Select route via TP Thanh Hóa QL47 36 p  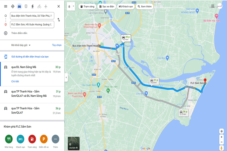click(x=32, y=110)
